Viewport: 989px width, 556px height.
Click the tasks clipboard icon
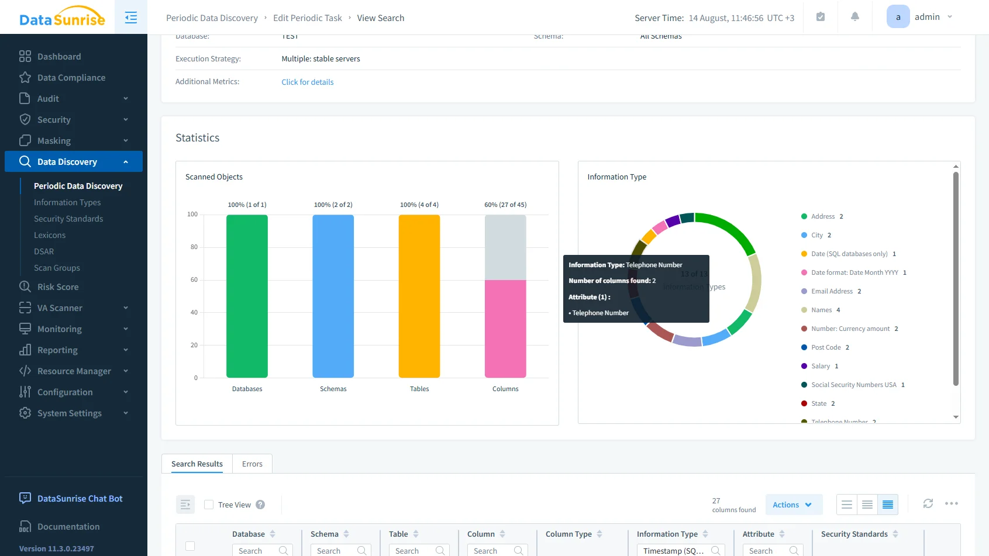coord(820,17)
